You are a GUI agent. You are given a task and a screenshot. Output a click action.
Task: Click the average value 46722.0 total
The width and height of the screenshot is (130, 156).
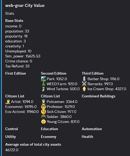(x=12, y=150)
